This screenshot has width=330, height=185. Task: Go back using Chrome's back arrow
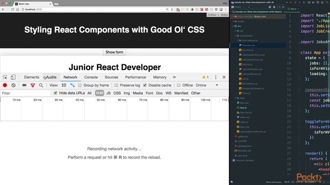(x=3, y=9)
